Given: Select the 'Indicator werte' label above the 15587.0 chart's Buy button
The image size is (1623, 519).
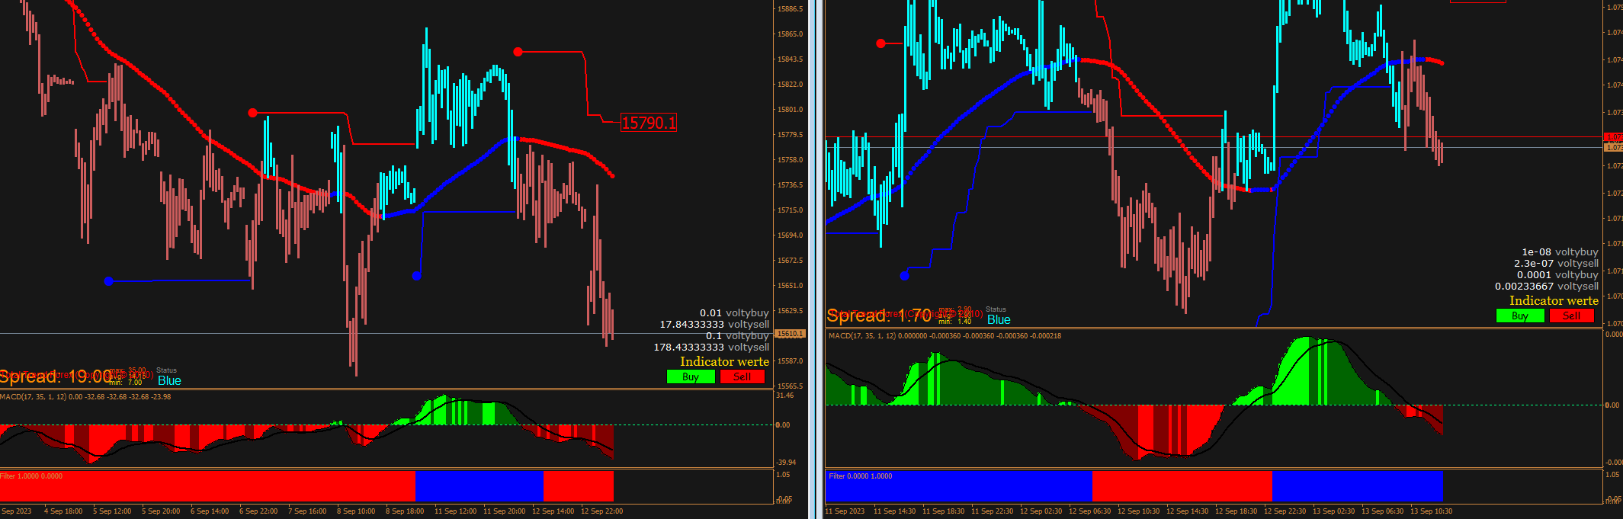Looking at the screenshot, I should coord(724,361).
